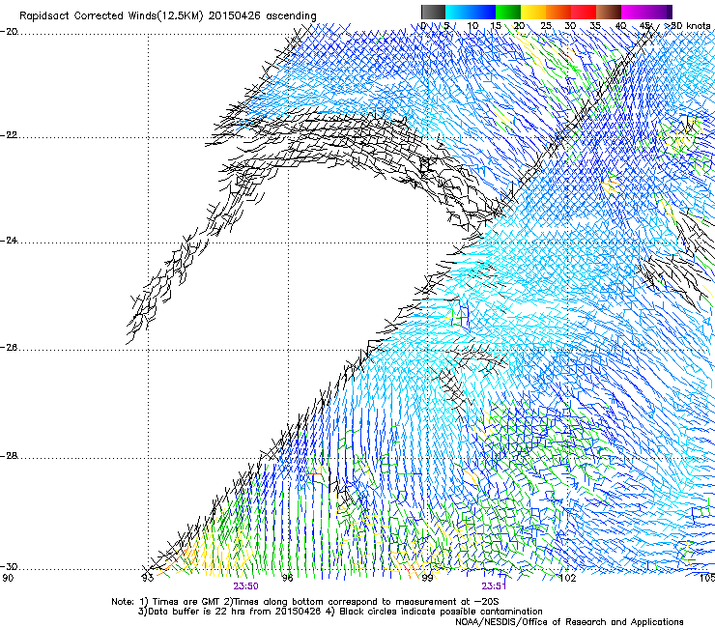
Task: Click the '10' knots legend label
Action: pyautogui.click(x=472, y=26)
